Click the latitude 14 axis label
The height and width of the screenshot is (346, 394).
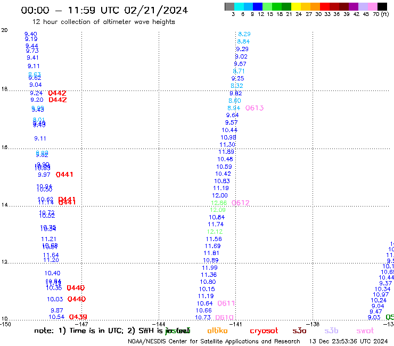pos(4,205)
